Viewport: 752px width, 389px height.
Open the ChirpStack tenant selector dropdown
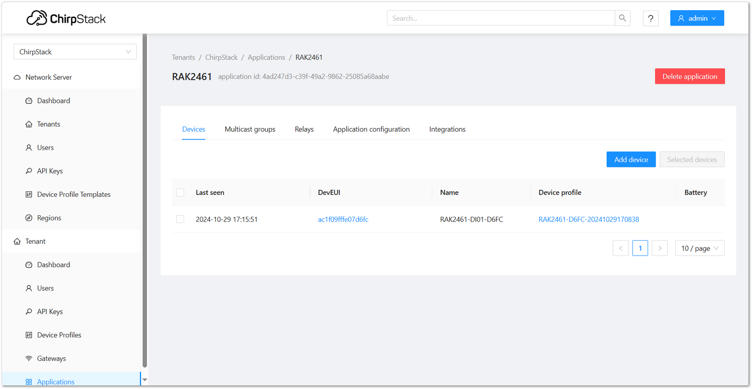click(75, 52)
